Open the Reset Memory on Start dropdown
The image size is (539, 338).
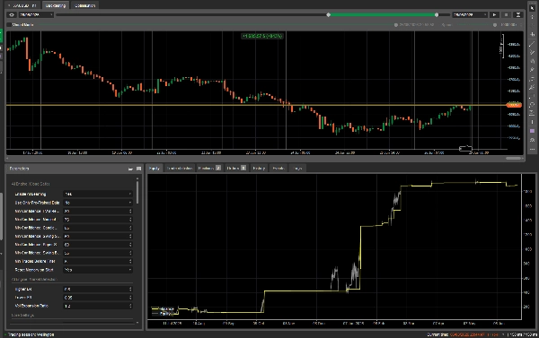(98, 270)
